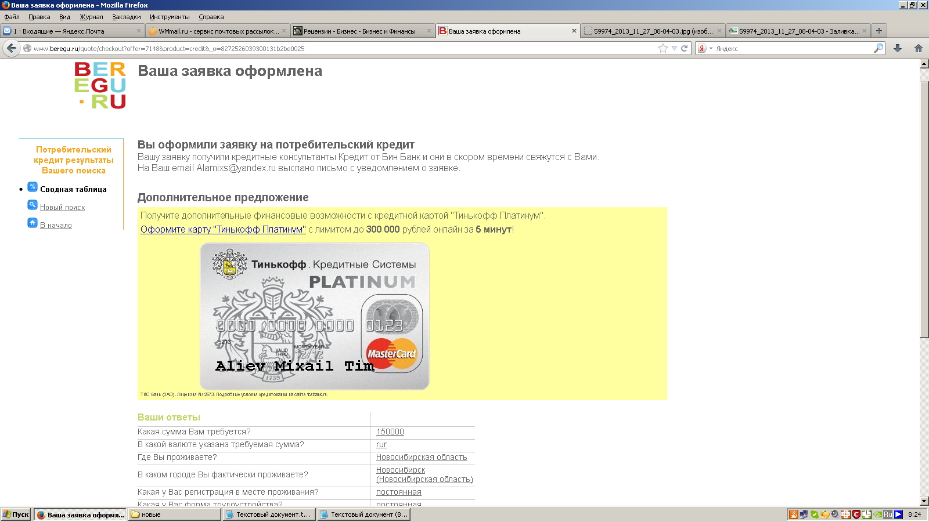Screen dimensions: 929x522
Task: Go to the Firefox home page icon
Action: 918,48
